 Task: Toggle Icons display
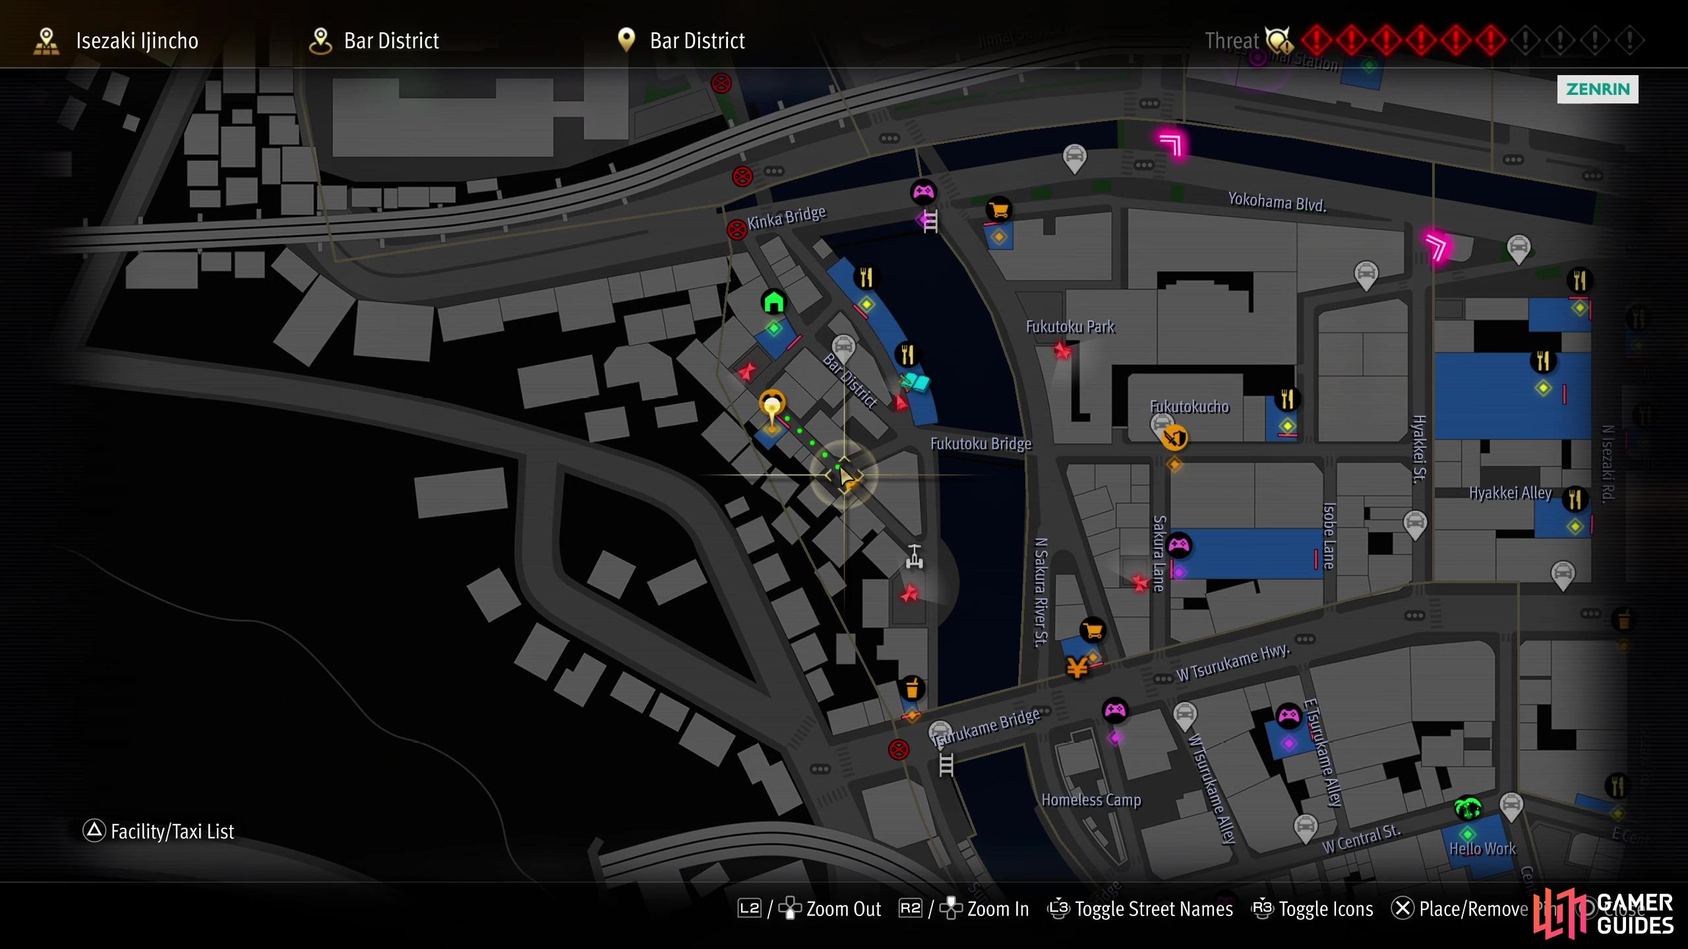pos(1312,909)
